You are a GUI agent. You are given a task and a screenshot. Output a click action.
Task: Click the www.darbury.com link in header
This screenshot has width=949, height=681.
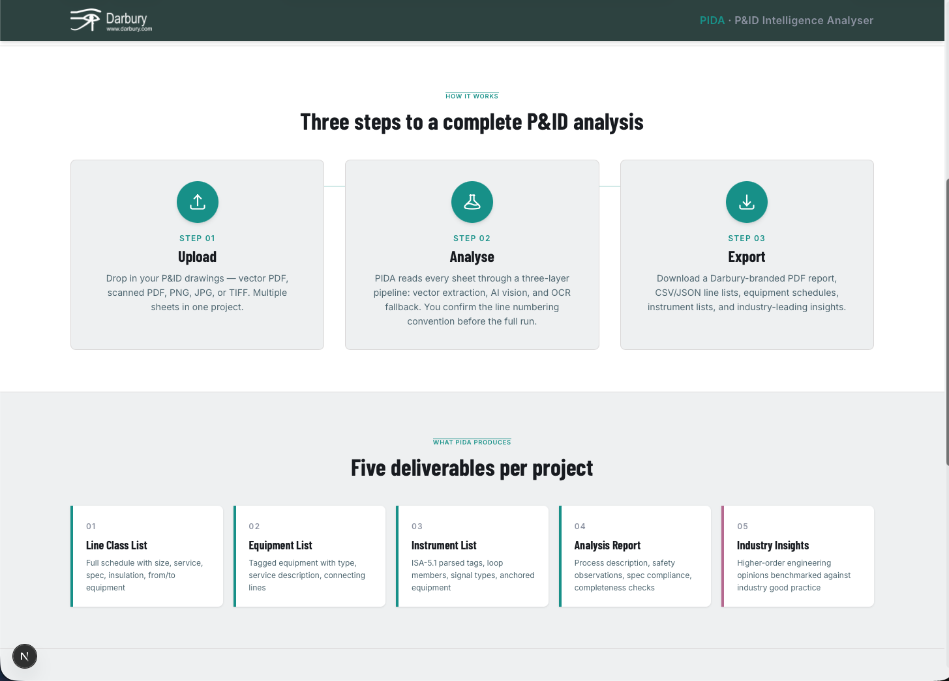click(129, 29)
